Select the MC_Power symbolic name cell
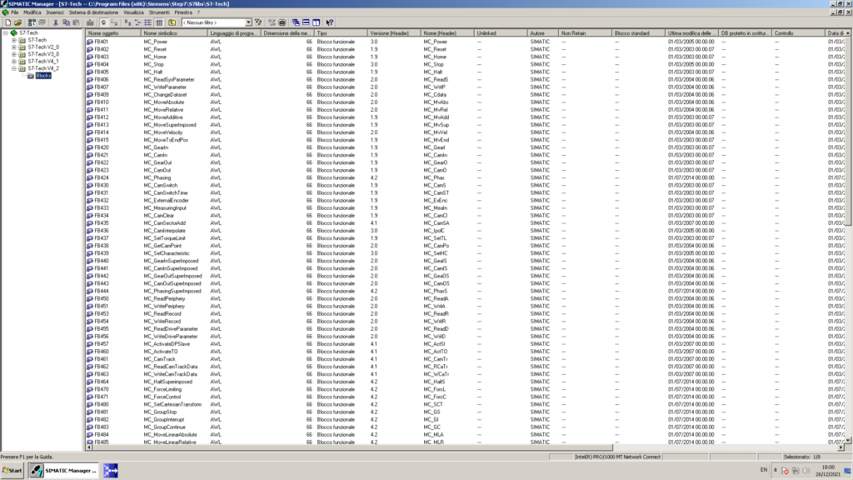The image size is (853, 480). (156, 42)
